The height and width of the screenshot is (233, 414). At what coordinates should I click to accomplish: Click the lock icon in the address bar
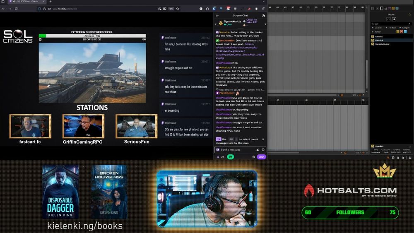(x=44, y=9)
